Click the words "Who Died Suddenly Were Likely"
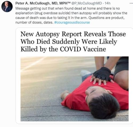The image size is (133, 127). point(69,41)
